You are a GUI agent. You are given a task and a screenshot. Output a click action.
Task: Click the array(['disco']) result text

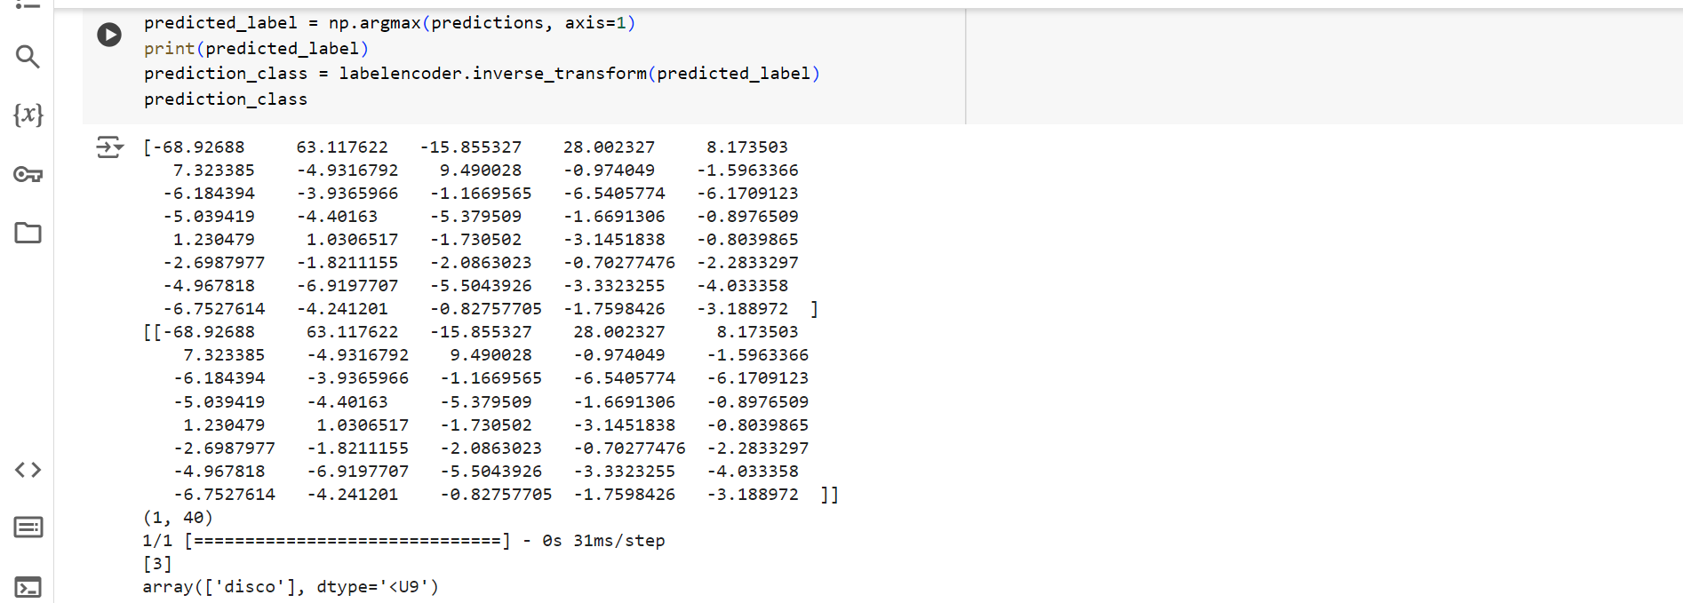click(290, 587)
